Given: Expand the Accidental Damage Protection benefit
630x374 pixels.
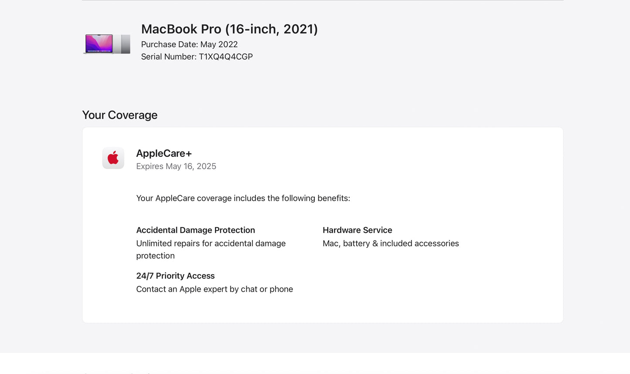Looking at the screenshot, I should coord(195,230).
